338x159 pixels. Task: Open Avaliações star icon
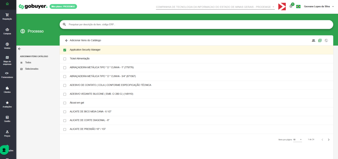pos(7,103)
